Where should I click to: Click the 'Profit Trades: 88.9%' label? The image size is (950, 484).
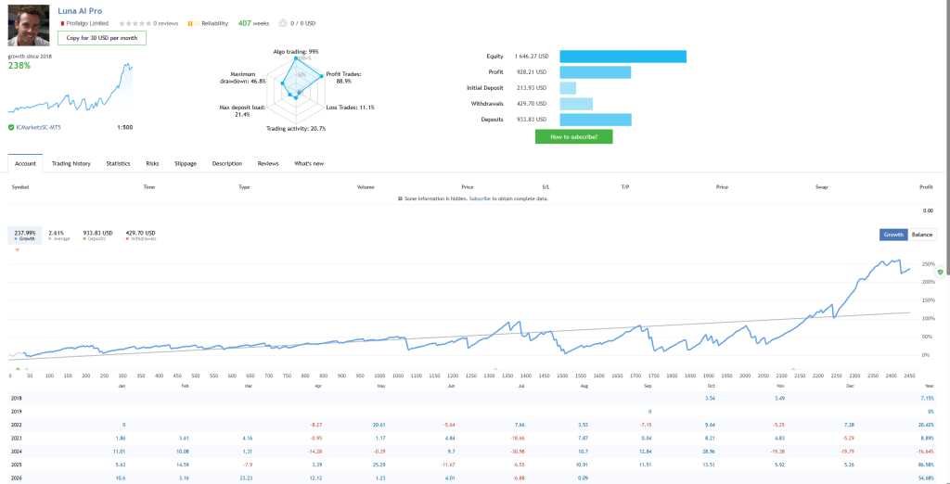coord(343,77)
